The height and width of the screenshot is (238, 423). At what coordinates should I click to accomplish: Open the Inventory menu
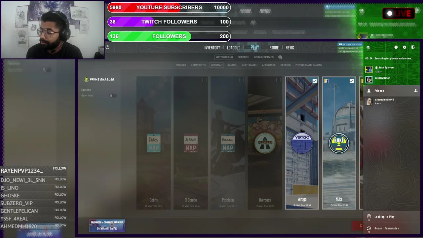(x=212, y=48)
